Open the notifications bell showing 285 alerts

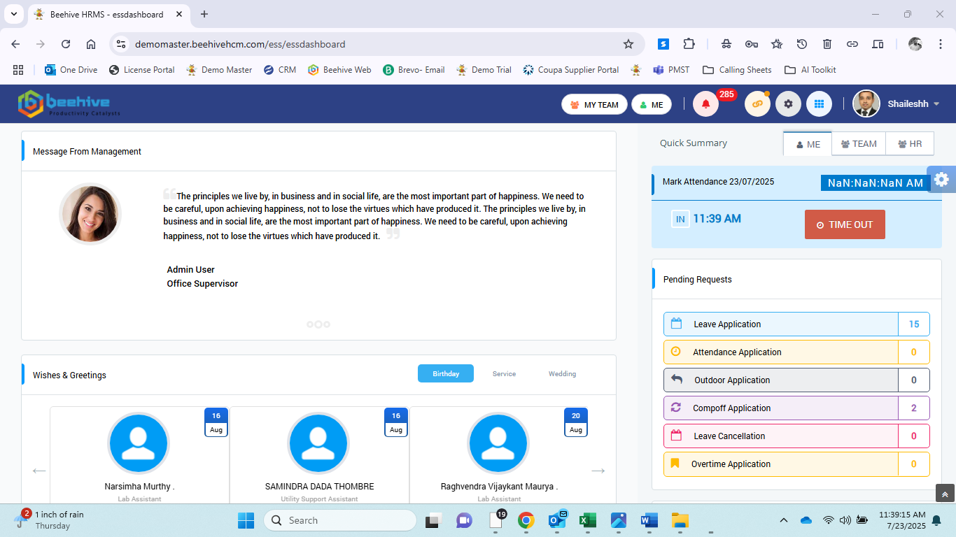[705, 103]
